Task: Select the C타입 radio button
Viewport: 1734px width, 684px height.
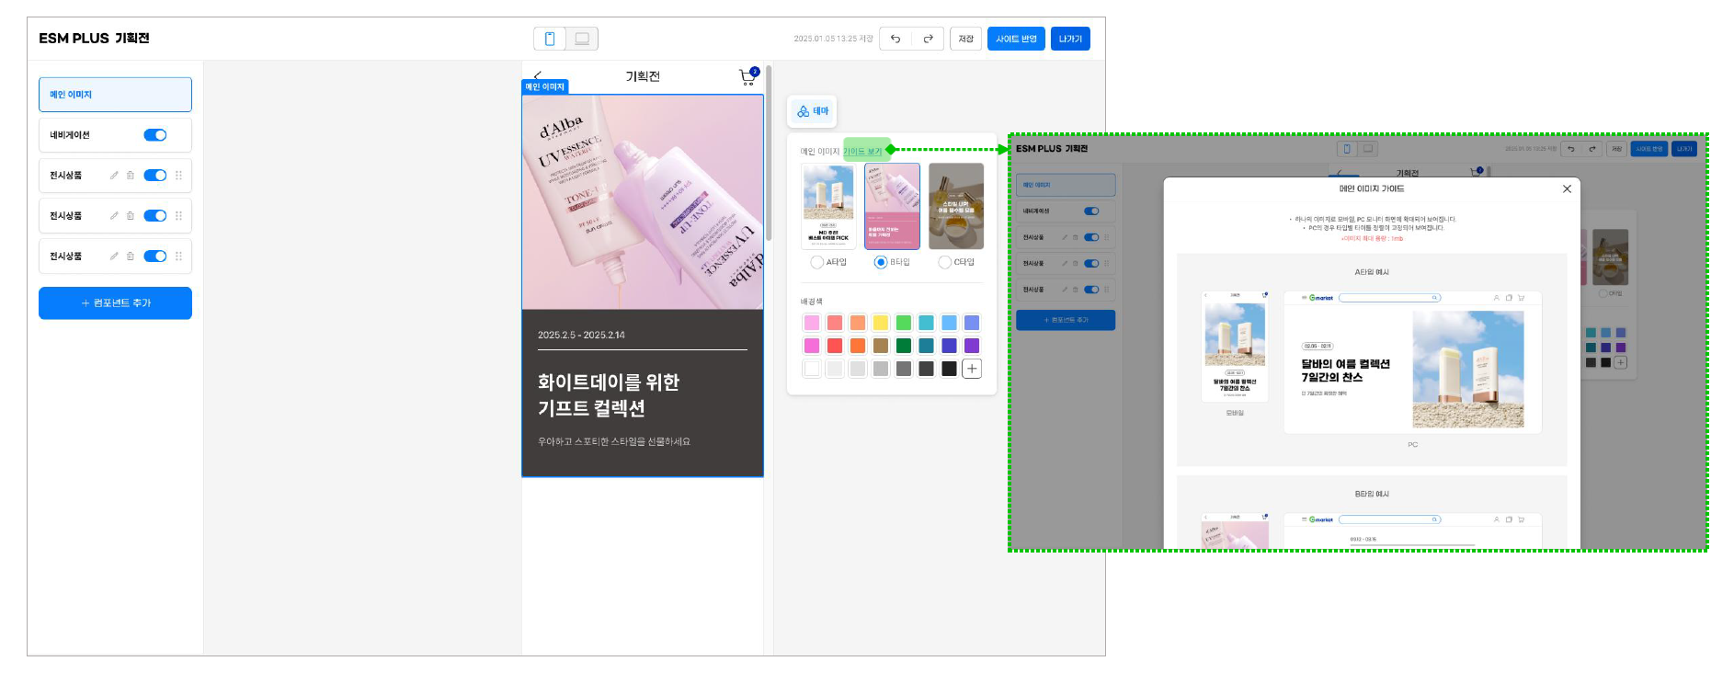Action: [x=944, y=262]
